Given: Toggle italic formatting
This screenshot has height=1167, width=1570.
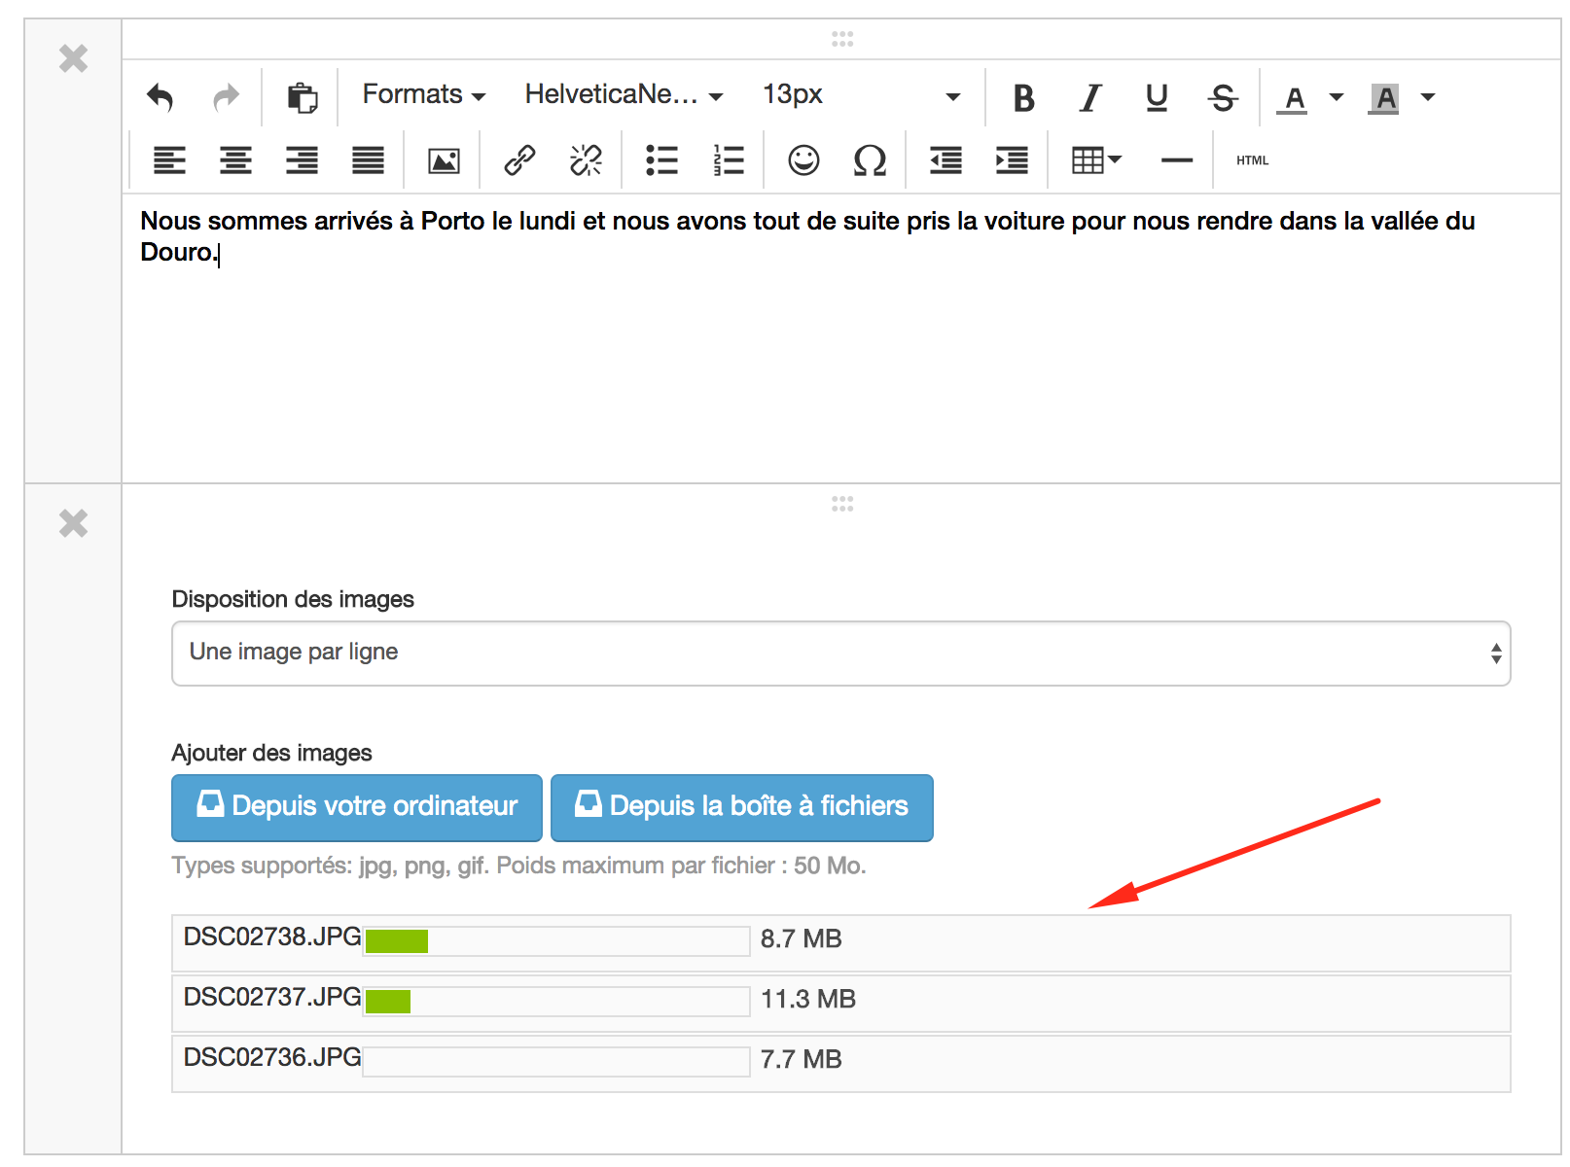Looking at the screenshot, I should [x=1090, y=97].
